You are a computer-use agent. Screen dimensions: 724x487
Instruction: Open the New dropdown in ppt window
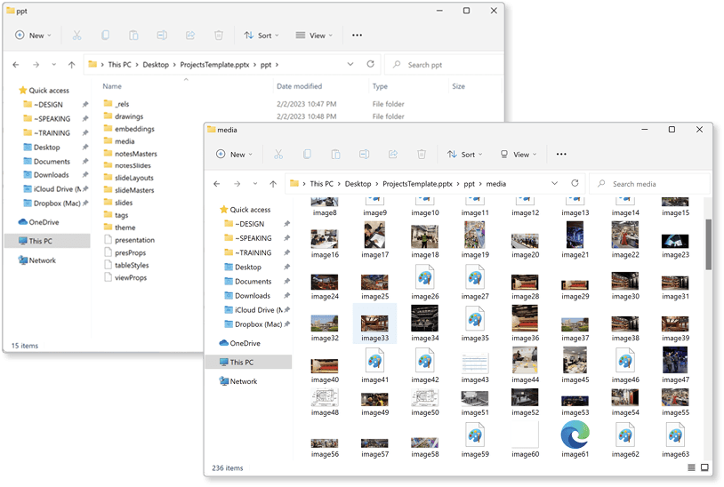coord(33,35)
